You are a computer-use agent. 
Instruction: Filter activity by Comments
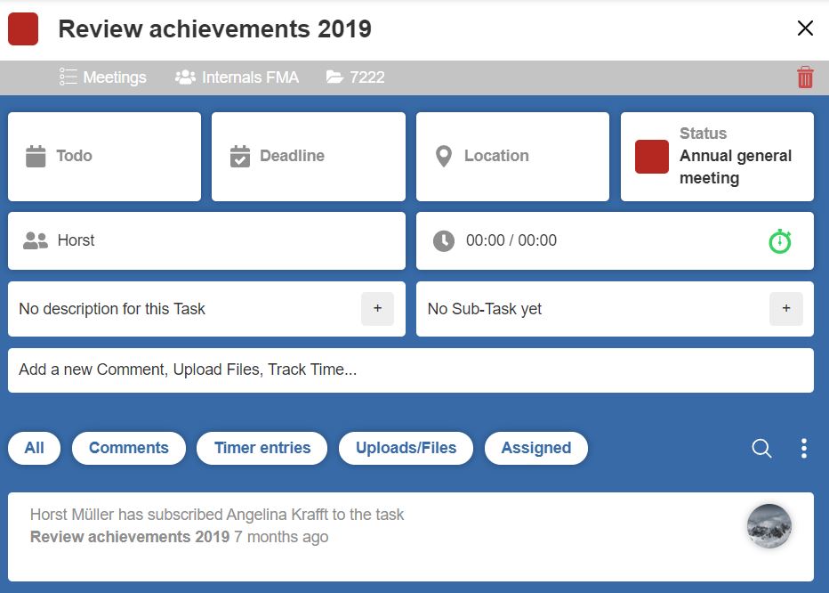click(x=128, y=448)
